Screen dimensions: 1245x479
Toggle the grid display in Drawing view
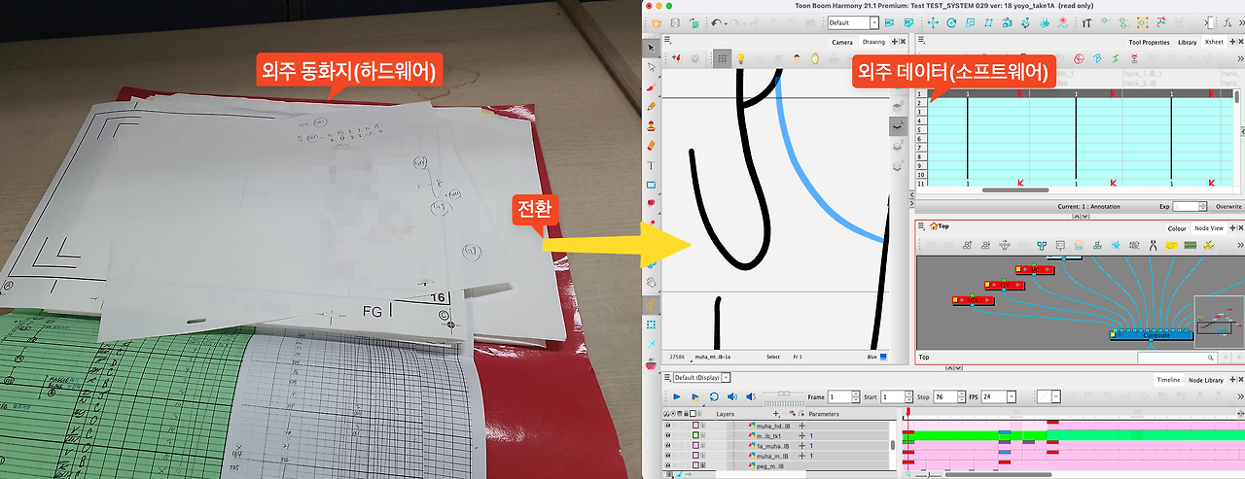pyautogui.click(x=722, y=57)
